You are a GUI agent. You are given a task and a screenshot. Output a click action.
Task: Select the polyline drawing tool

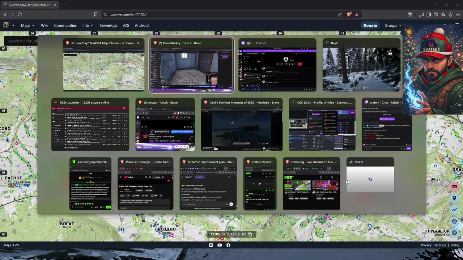point(454,210)
